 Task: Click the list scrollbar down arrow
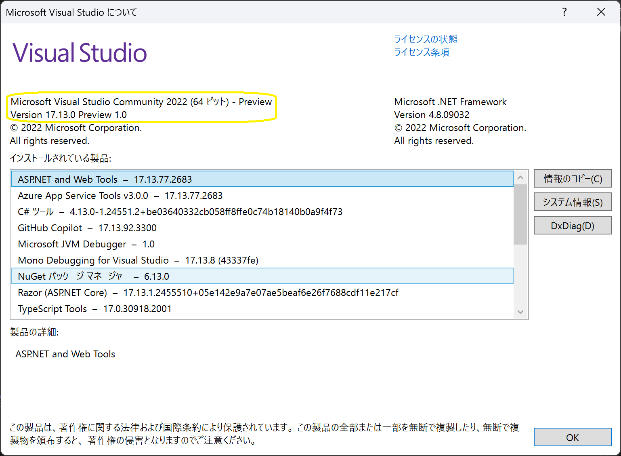(x=520, y=312)
